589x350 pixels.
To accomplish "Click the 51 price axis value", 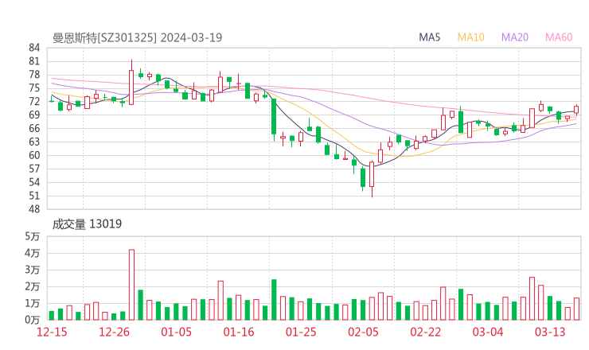I will pos(34,196).
